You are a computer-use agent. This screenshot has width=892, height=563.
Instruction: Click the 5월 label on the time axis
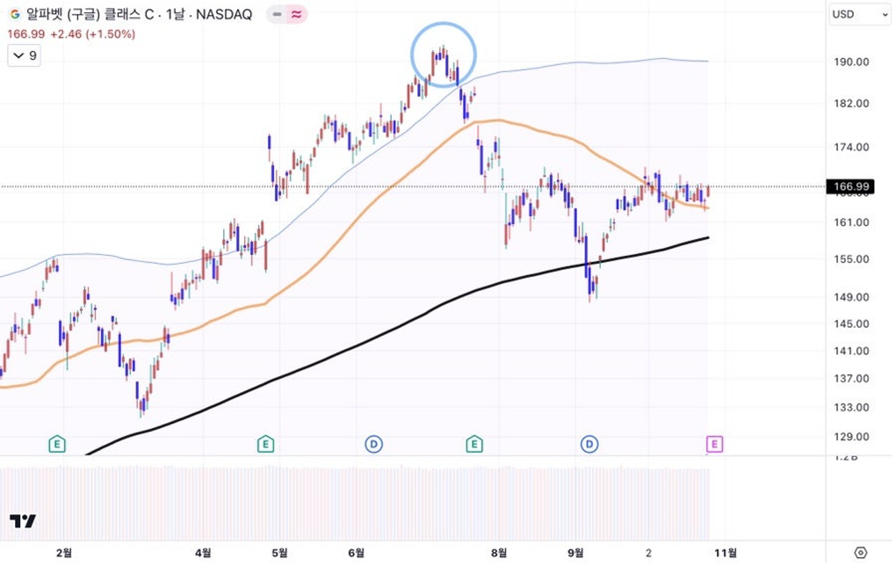pos(279,553)
